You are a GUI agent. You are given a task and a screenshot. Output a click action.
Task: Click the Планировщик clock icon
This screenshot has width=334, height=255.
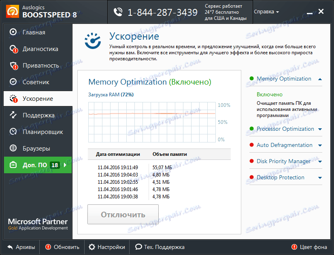coord(13,132)
